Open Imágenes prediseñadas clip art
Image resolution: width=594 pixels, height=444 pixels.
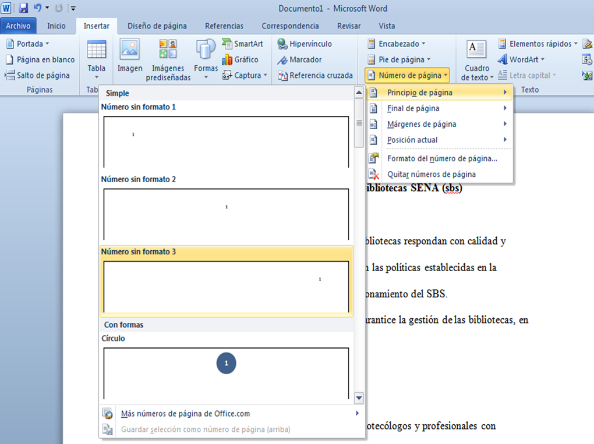[168, 60]
